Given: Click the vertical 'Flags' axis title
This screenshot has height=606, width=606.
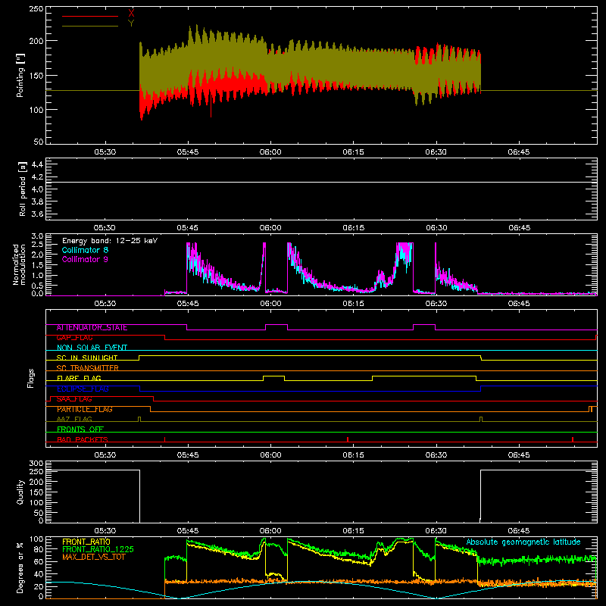Looking at the screenshot, I should tap(30, 378).
